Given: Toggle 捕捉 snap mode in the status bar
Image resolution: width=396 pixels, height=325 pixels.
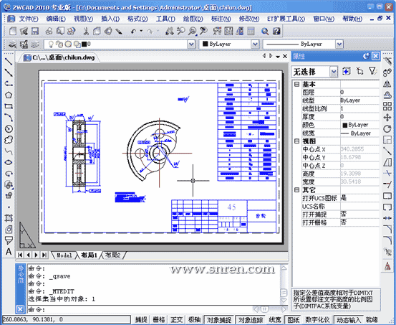Looking at the screenshot, I should pyautogui.click(x=141, y=319).
